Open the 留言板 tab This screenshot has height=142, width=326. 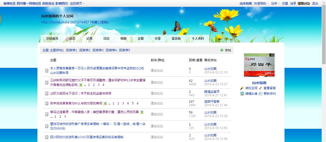[x=176, y=39]
